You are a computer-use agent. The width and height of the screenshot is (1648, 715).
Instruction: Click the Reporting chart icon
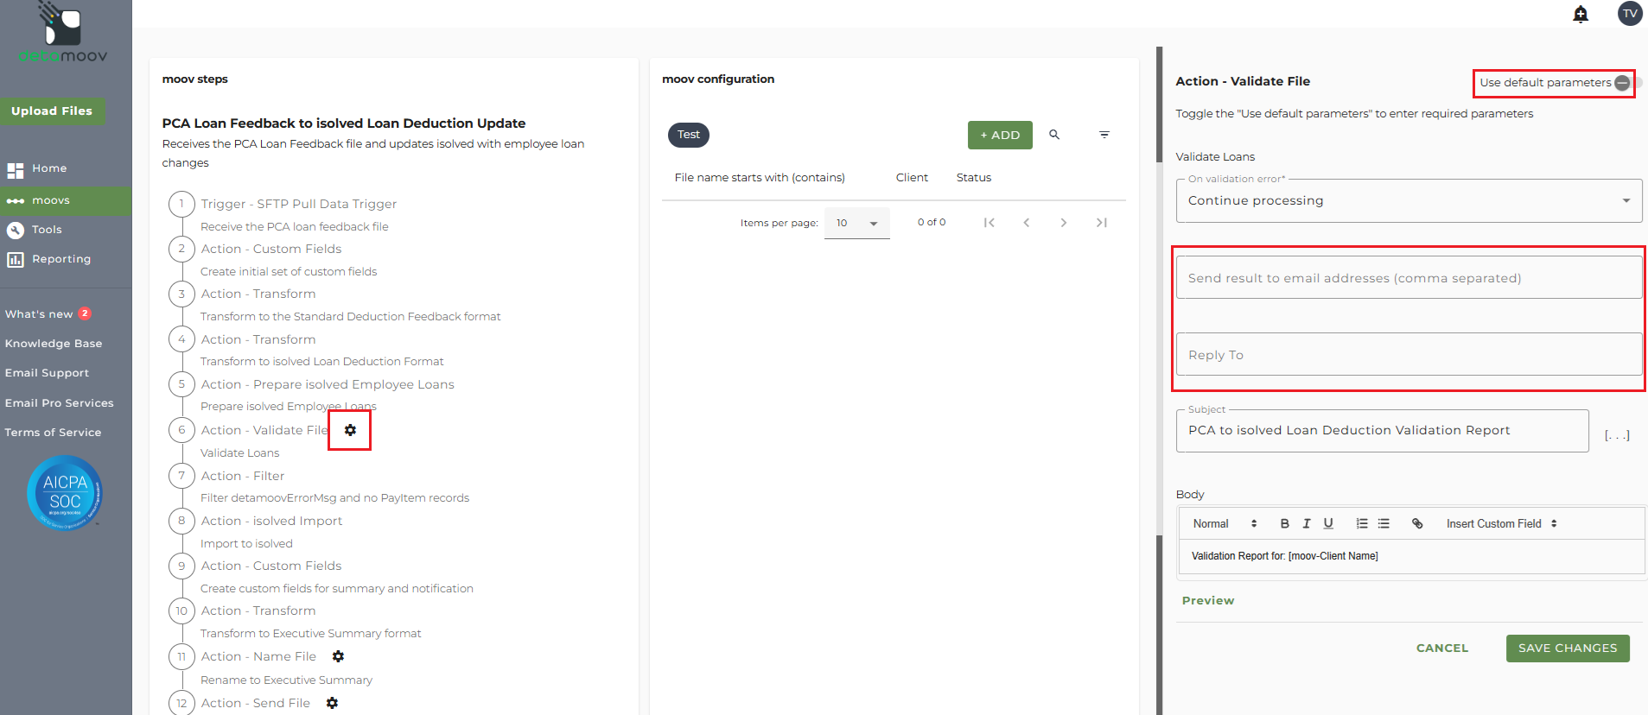click(16, 260)
